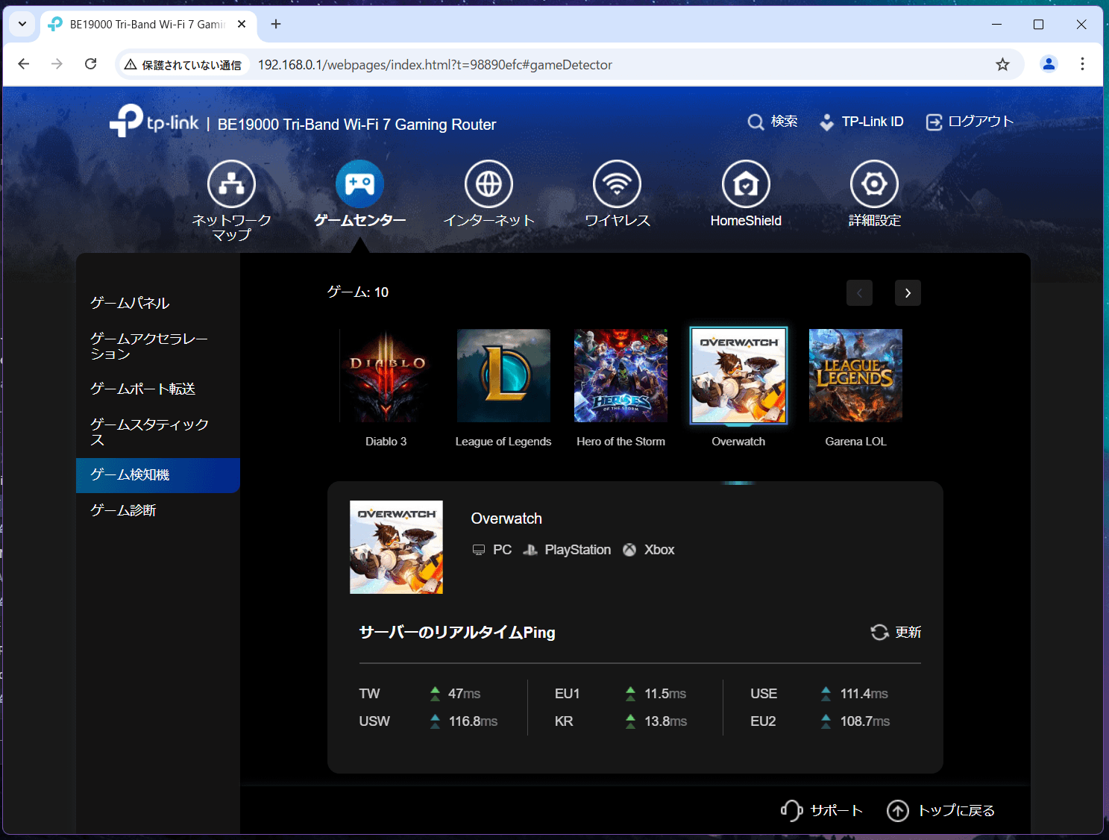Click the EU2 108.7ms ping value
Viewport: 1109px width, 840px height.
[864, 721]
